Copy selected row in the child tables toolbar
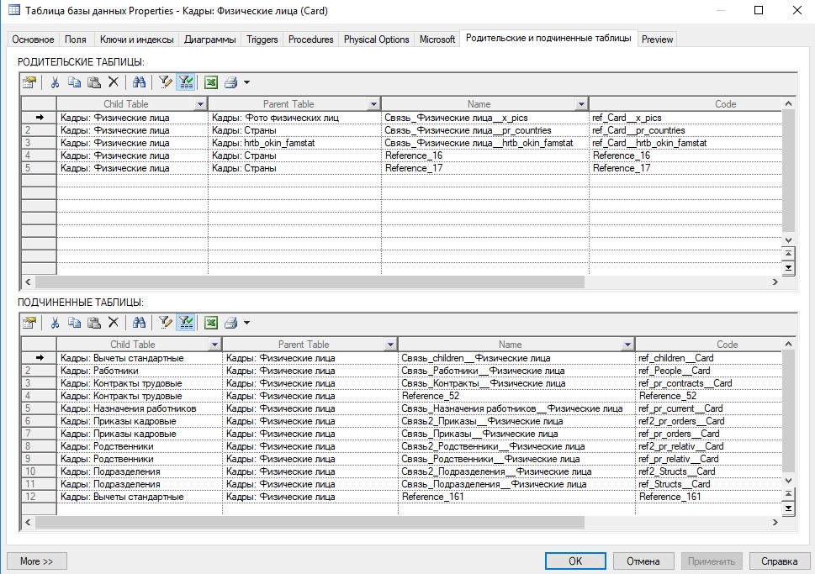Screen dimensions: 815x574 click(74, 323)
